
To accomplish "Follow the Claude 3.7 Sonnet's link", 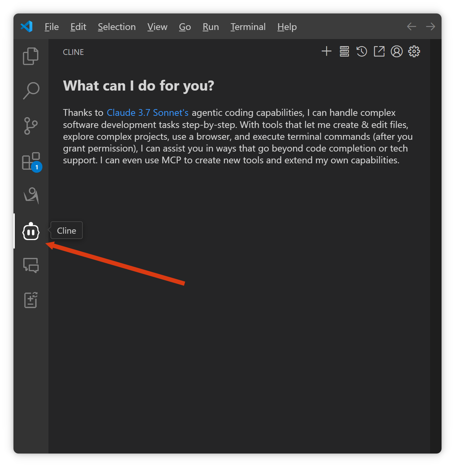I will (147, 113).
